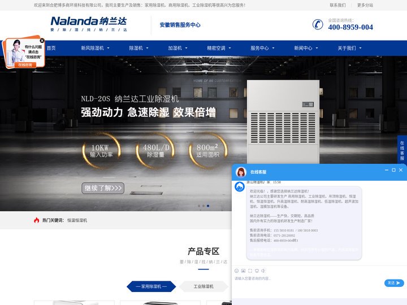The height and width of the screenshot is (305, 407).
Task: Click the industrial dehumidifier banner image
Action: 283,122
